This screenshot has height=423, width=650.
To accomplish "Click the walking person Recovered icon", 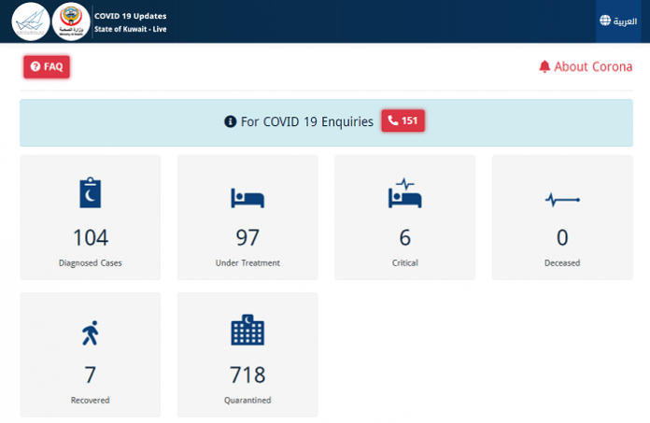I will click(91, 332).
